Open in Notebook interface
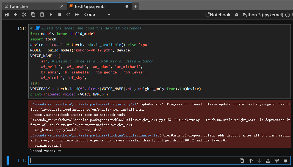 (x=218, y=15)
